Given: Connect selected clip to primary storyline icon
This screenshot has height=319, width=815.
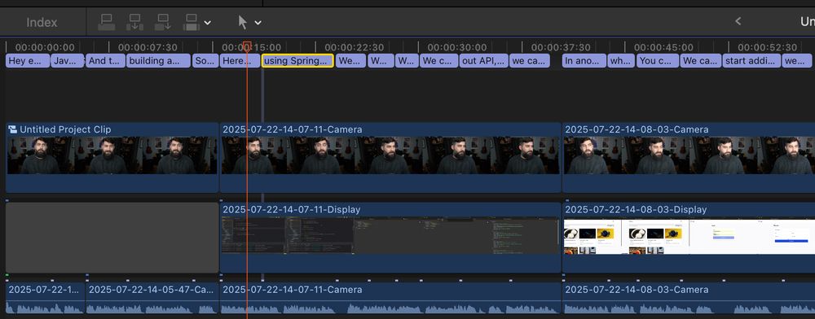Looking at the screenshot, I should [107, 22].
